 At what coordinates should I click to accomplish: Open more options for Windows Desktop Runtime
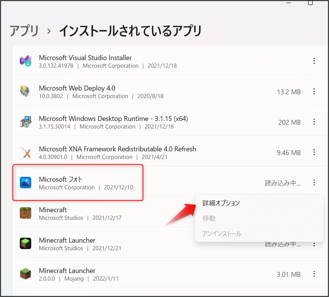[x=314, y=122]
